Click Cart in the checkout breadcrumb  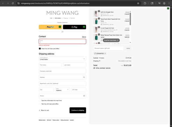click(51, 18)
